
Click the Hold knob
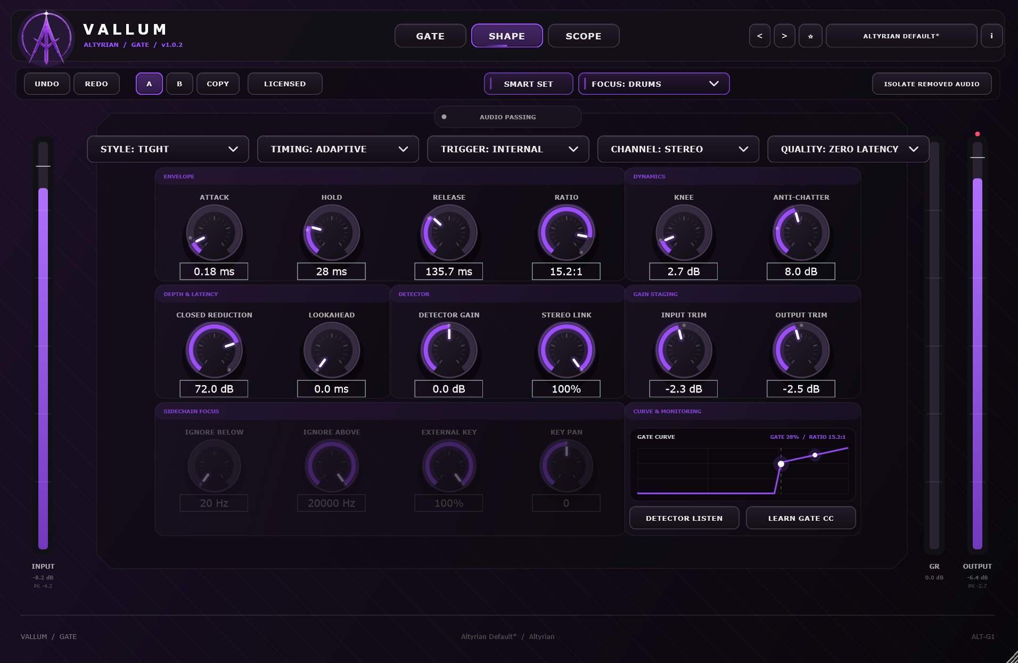click(331, 233)
